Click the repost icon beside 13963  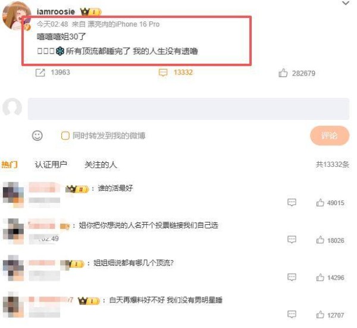coord(40,73)
